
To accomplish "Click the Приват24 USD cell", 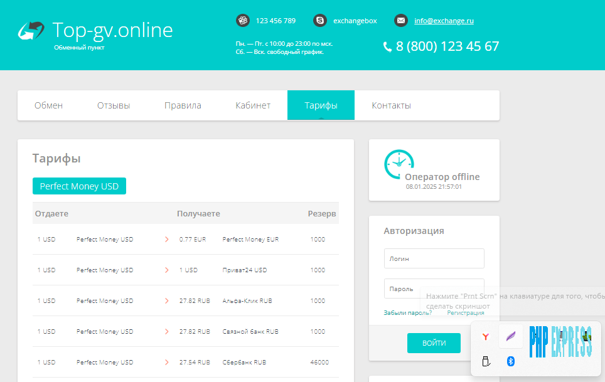I will [245, 270].
